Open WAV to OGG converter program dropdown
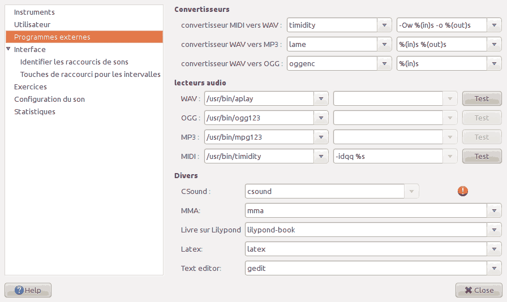 click(384, 64)
